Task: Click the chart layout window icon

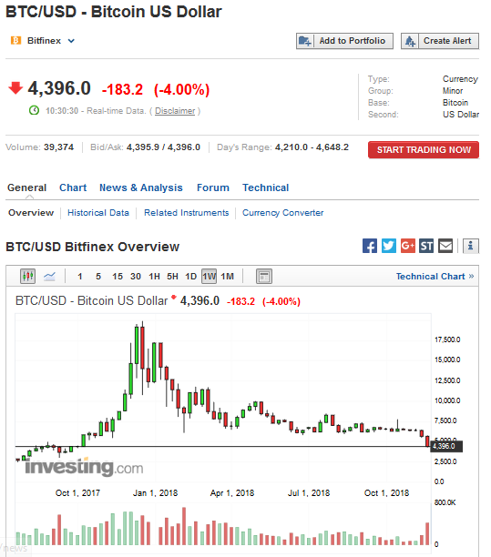Action: [264, 276]
